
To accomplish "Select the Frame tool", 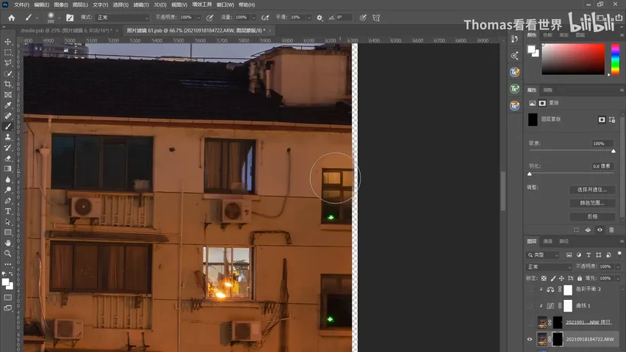I will click(x=8, y=95).
